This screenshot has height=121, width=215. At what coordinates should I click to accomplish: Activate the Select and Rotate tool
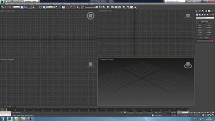coord(40,7)
